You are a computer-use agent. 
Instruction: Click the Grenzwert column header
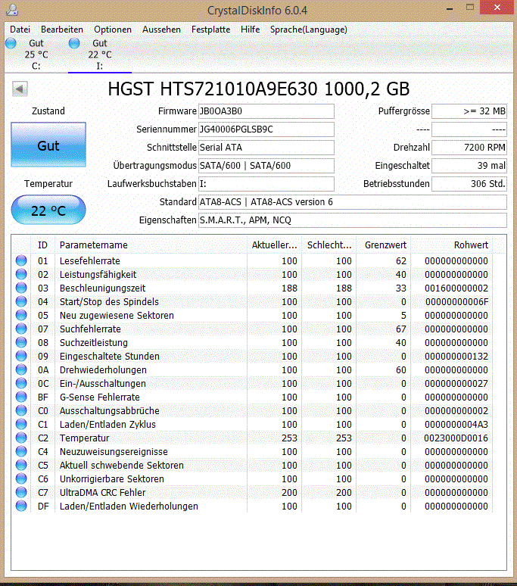click(383, 245)
